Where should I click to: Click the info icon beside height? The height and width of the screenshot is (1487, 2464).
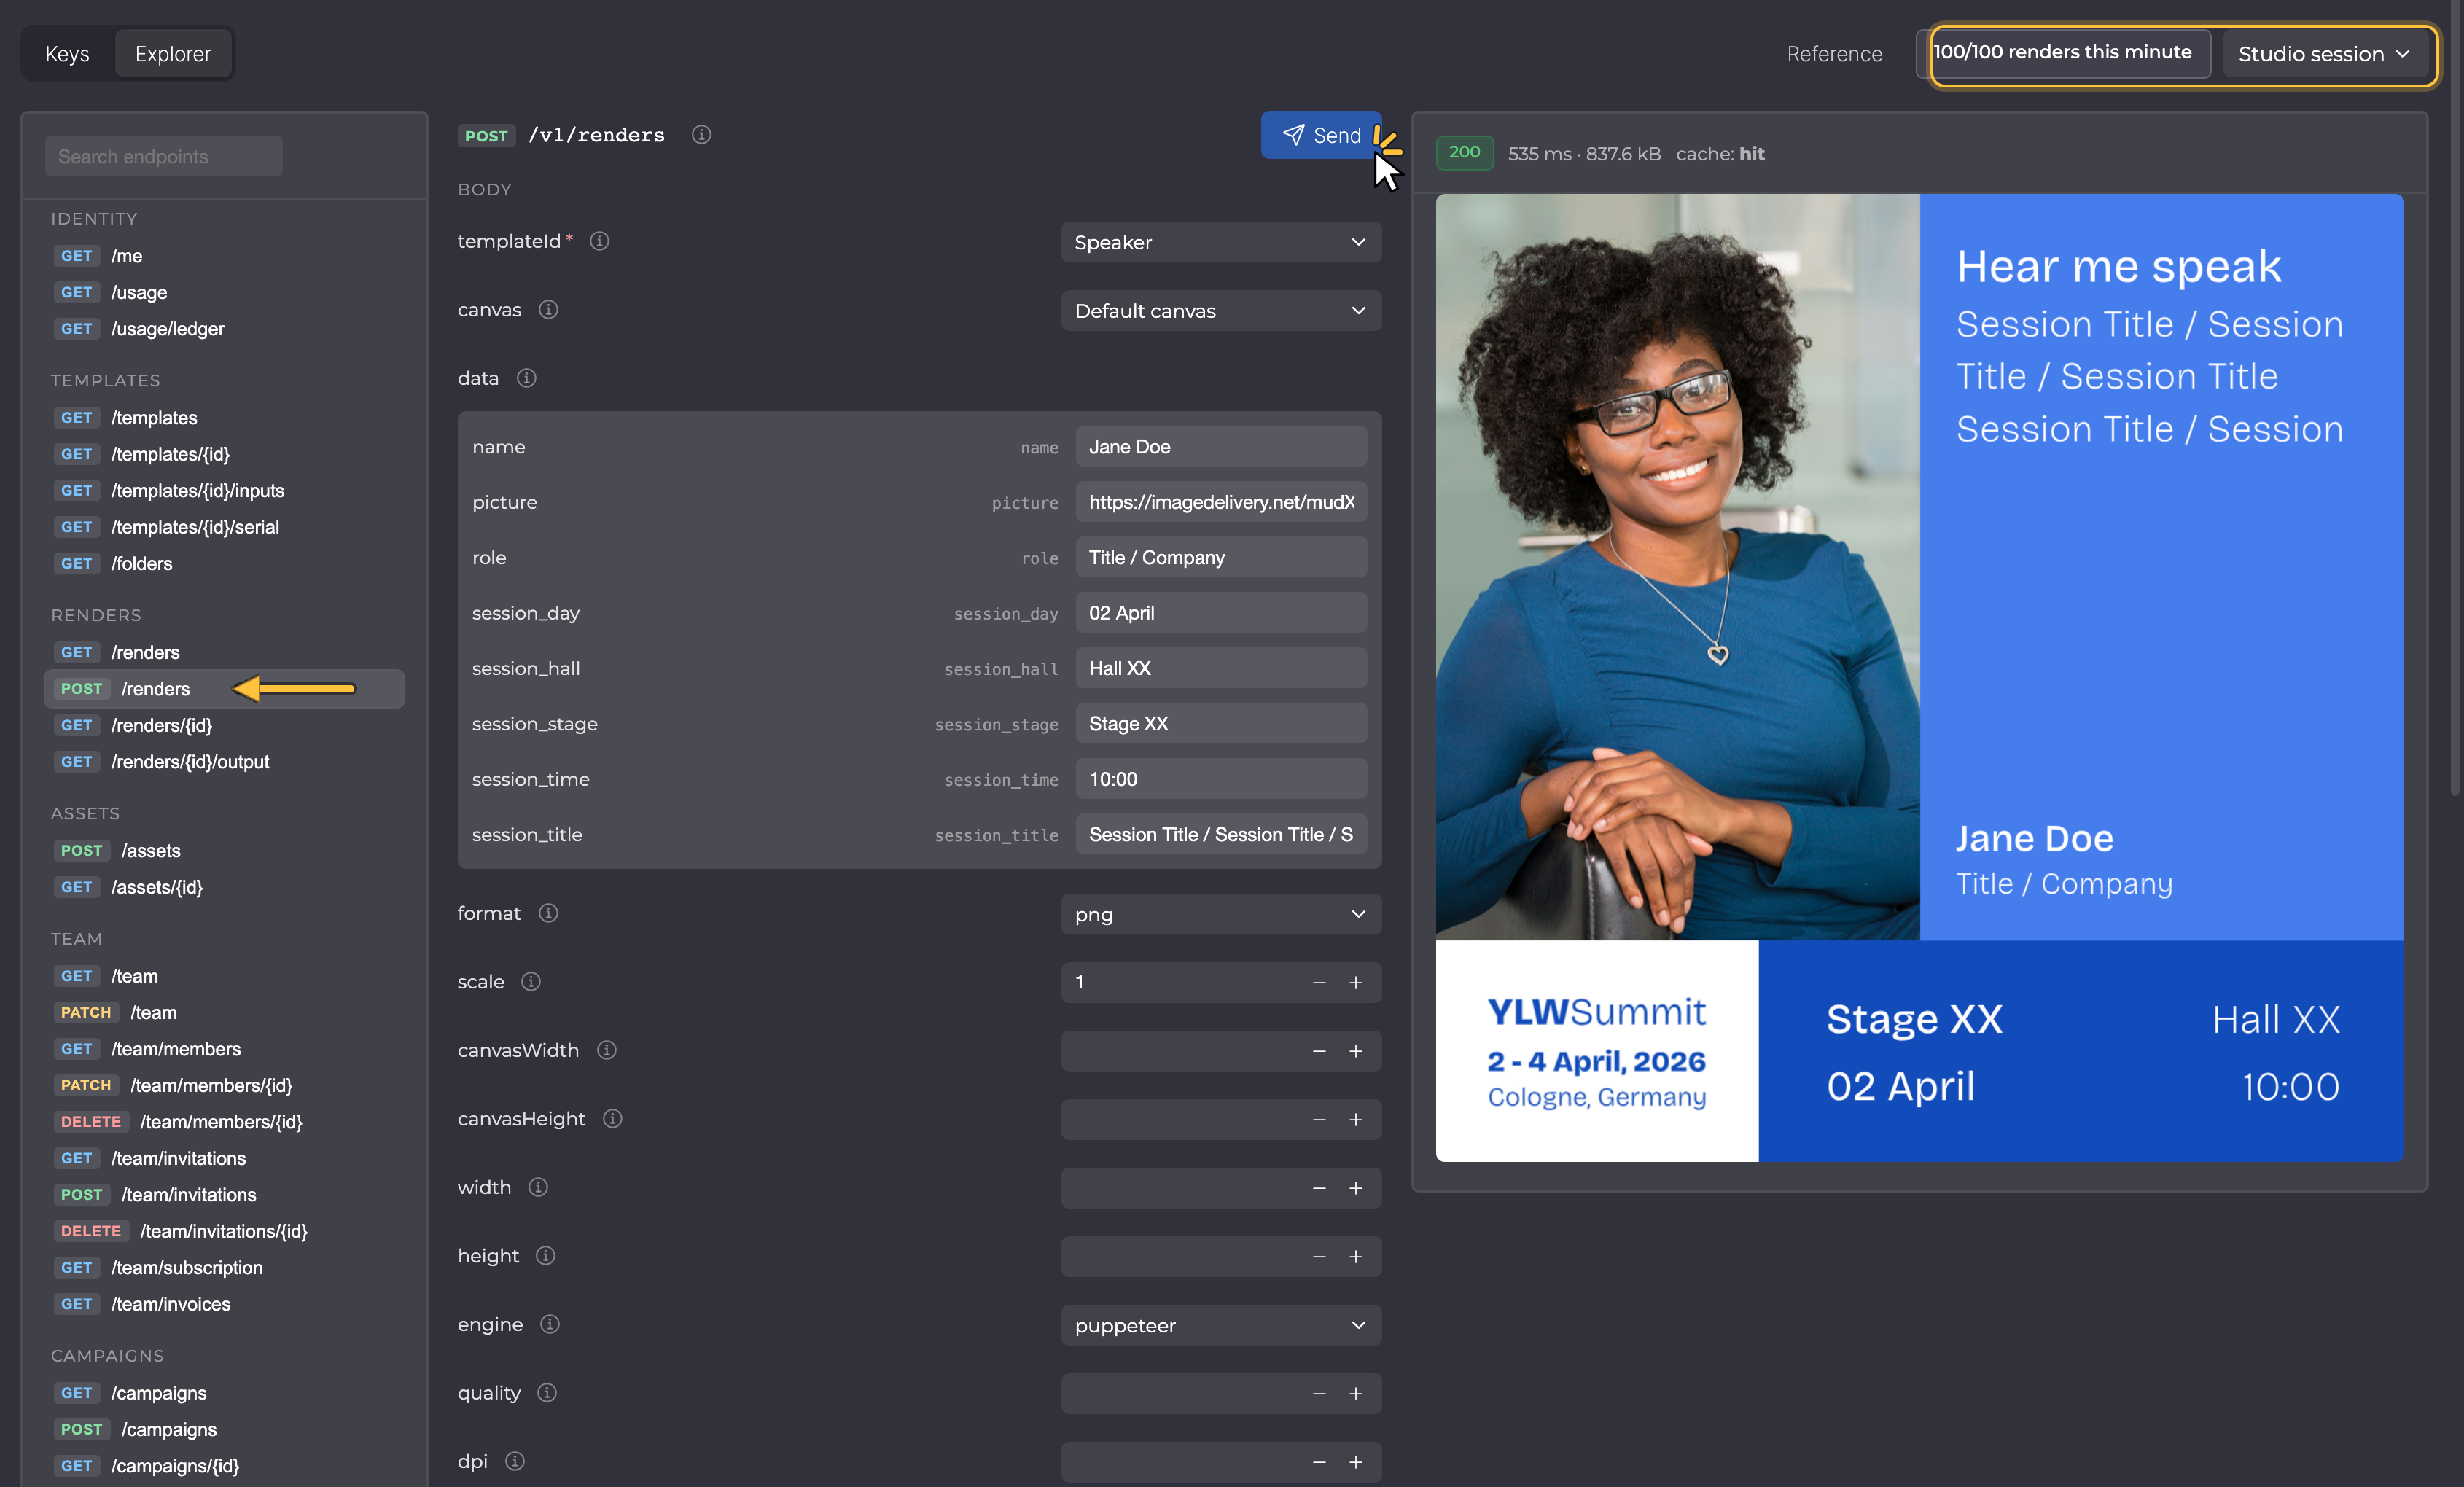(545, 1256)
